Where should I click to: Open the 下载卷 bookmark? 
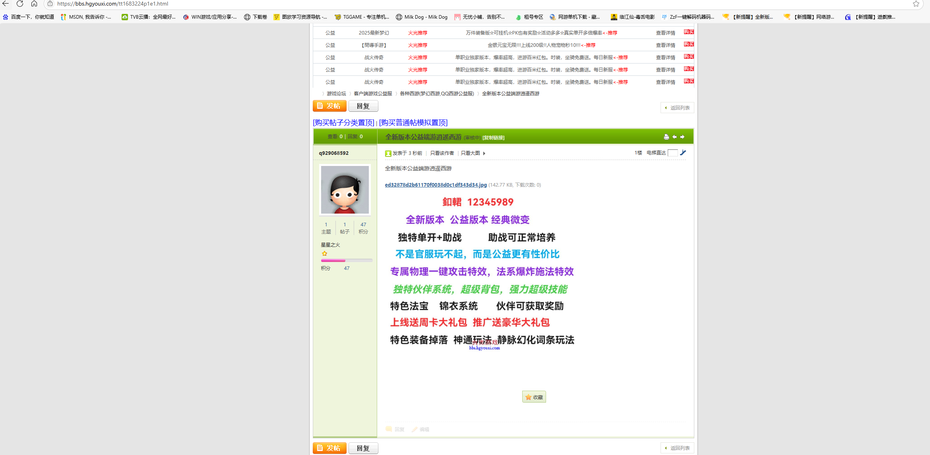pyautogui.click(x=256, y=17)
